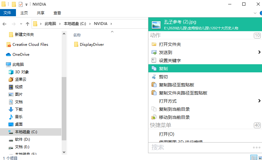Image resolution: width=262 pixels, height=160 pixels.
Task: Expand the ribbon with the chevron
Action: 255,13
